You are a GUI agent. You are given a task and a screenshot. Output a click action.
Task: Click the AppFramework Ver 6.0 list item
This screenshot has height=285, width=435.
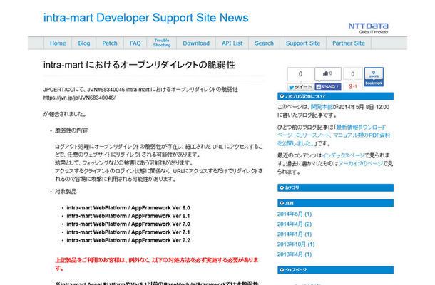[x=128, y=208]
